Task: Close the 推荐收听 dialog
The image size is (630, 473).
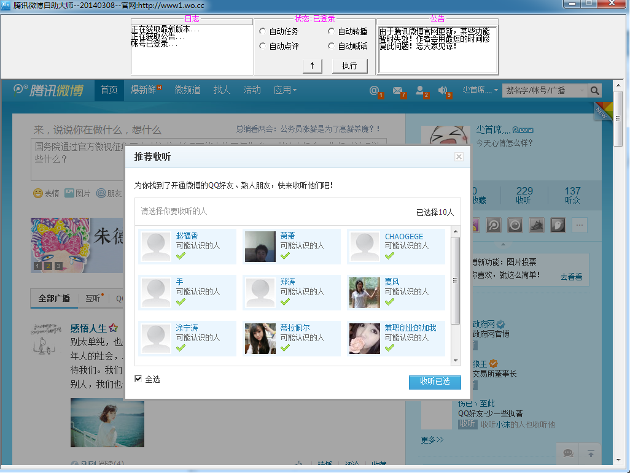Action: (459, 156)
